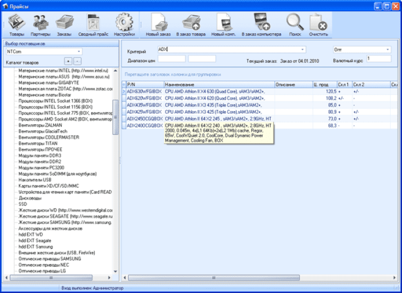Create Новый заказ from toolbar
This screenshot has width=402, height=293.
pyautogui.click(x=158, y=25)
